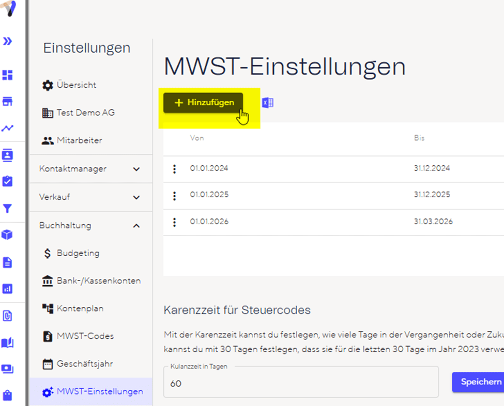Click the Kulanzzeit in Tagen input field

(301, 384)
